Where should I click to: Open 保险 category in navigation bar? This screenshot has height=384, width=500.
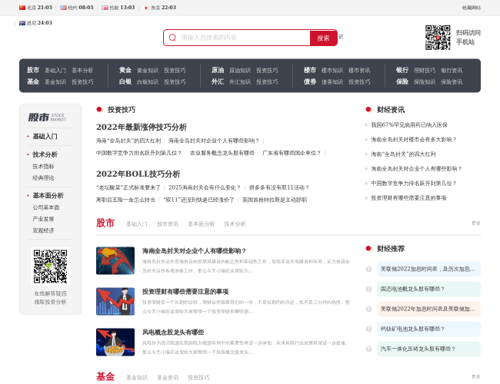click(402, 81)
